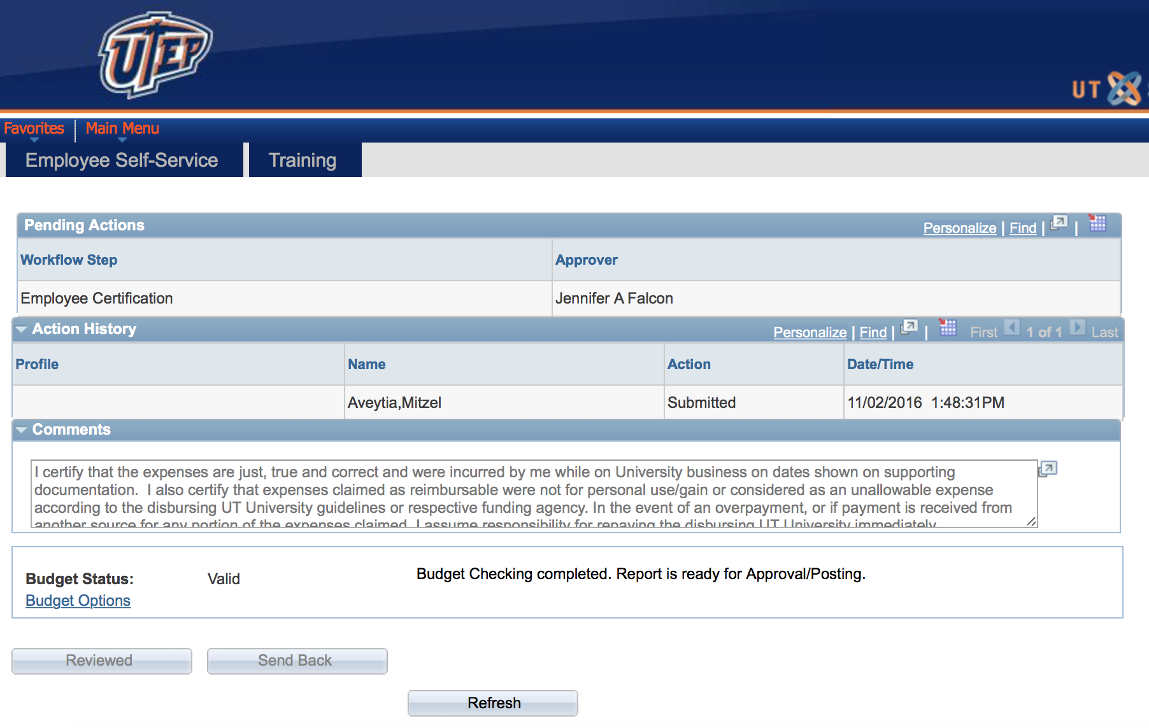Image resolution: width=1149 pixels, height=728 pixels.
Task: Select approver 'Jennifer A Falcon' cell
Action: click(x=836, y=298)
